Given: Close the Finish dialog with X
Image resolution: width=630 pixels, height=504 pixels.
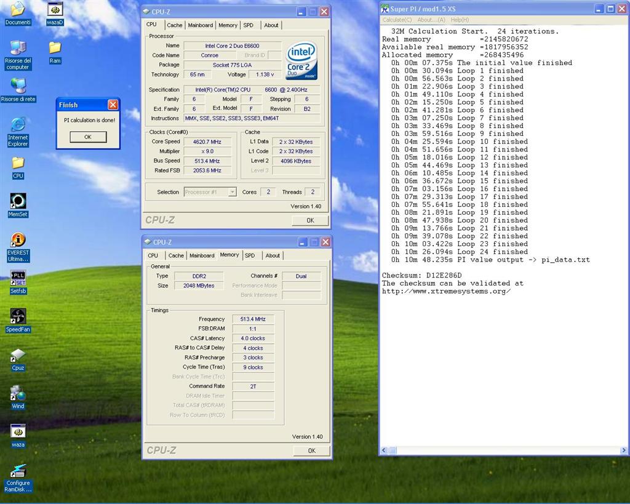Looking at the screenshot, I should (113, 105).
